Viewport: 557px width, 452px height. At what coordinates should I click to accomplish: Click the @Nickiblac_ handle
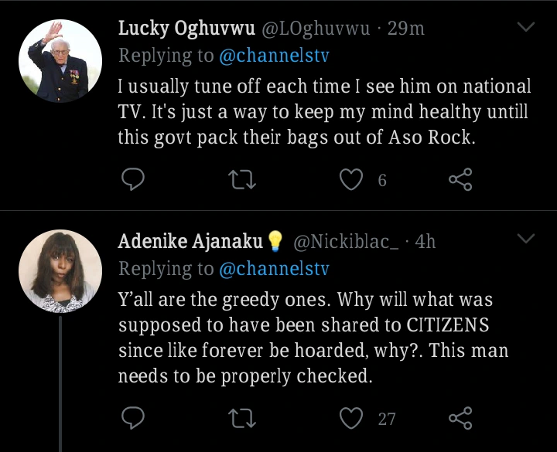[x=347, y=242]
